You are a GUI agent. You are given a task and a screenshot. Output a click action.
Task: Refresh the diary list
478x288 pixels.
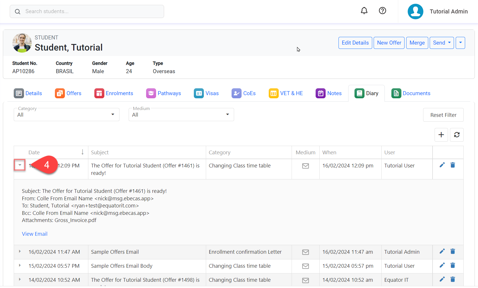(x=457, y=135)
